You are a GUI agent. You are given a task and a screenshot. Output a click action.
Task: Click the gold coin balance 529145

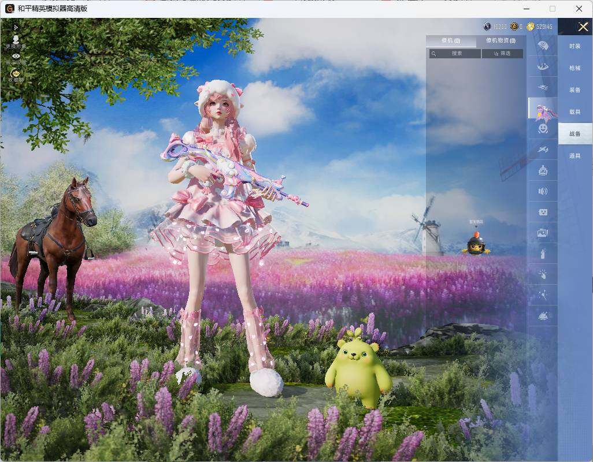[x=540, y=27]
